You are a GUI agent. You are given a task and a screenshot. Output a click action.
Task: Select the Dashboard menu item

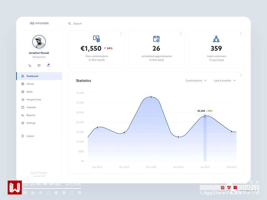point(39,76)
